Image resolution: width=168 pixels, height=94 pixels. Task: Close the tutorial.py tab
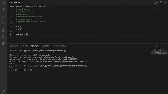pyautogui.click(x=22, y=2)
